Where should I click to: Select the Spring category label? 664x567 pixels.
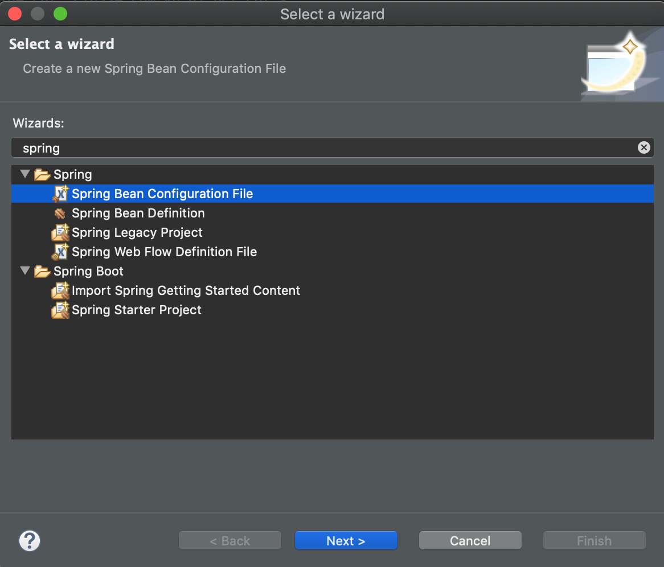[x=72, y=174]
